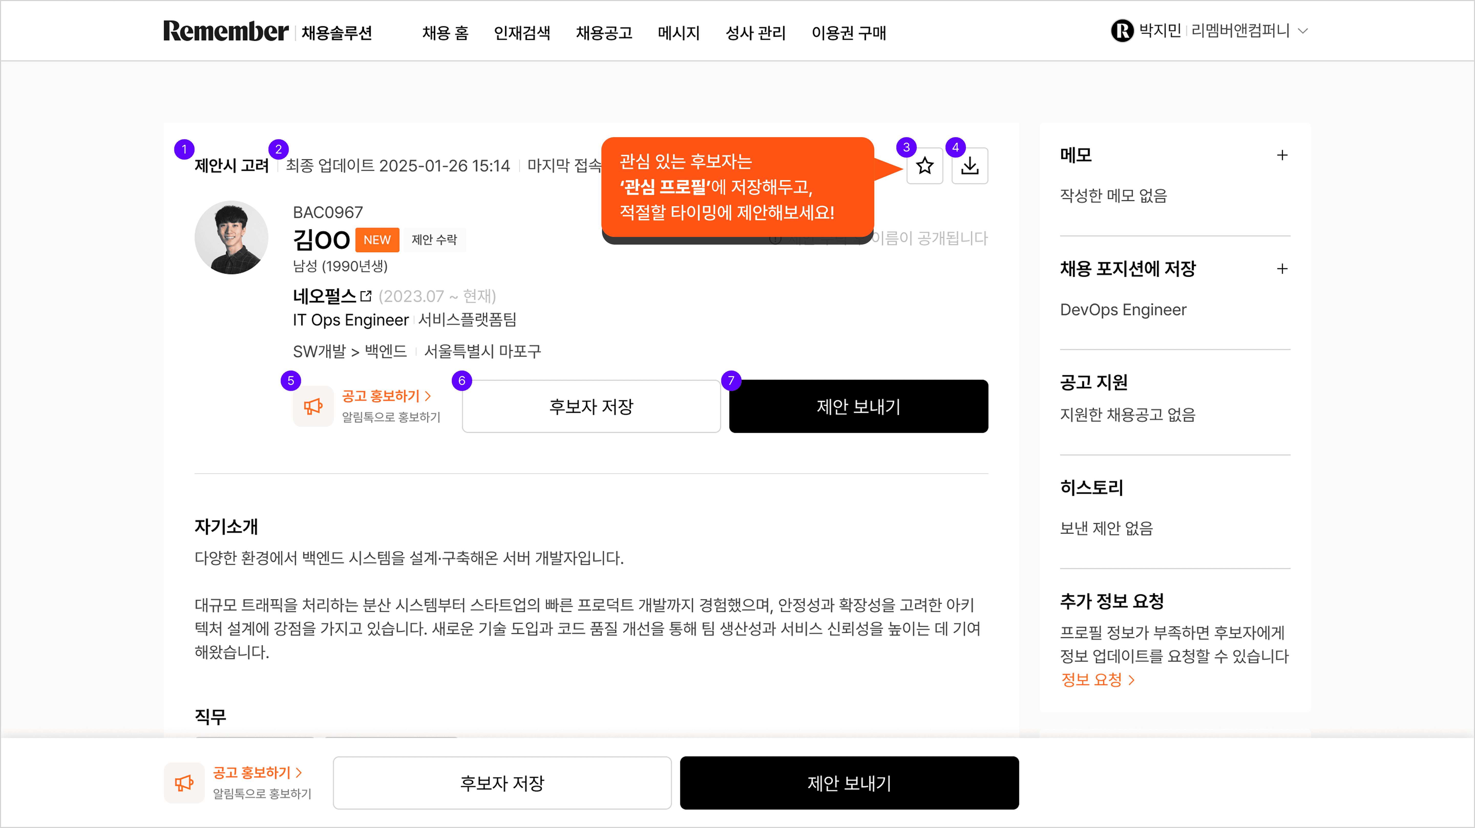Screen dimensions: 1475x828
Task: Click the 채용솔루션 header label
Action: pos(337,33)
